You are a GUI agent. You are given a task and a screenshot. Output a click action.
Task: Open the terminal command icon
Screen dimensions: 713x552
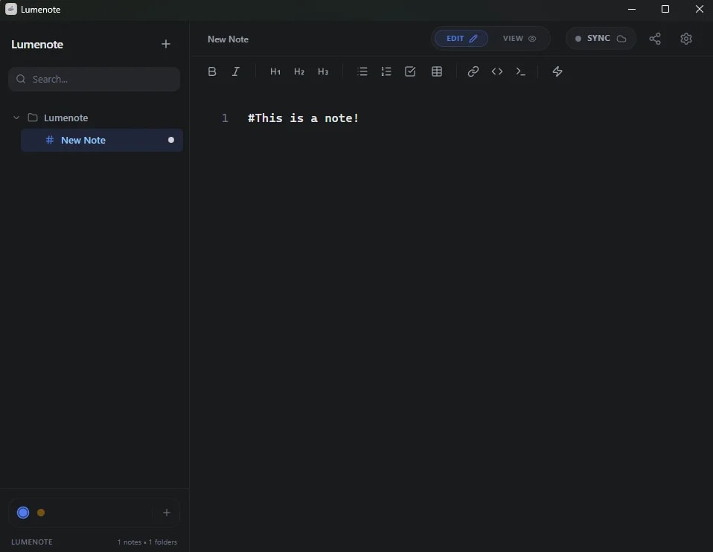point(521,71)
